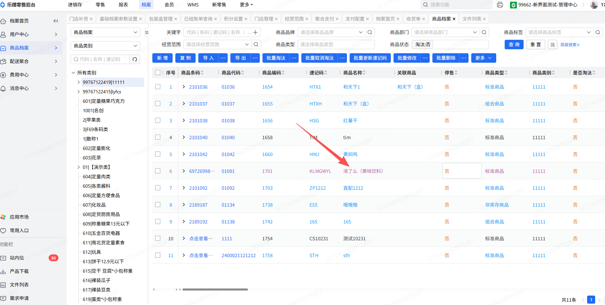The height and width of the screenshot is (305, 605).
Task: Check row 5 黄焖鸡 checkbox
Action: tap(158, 154)
